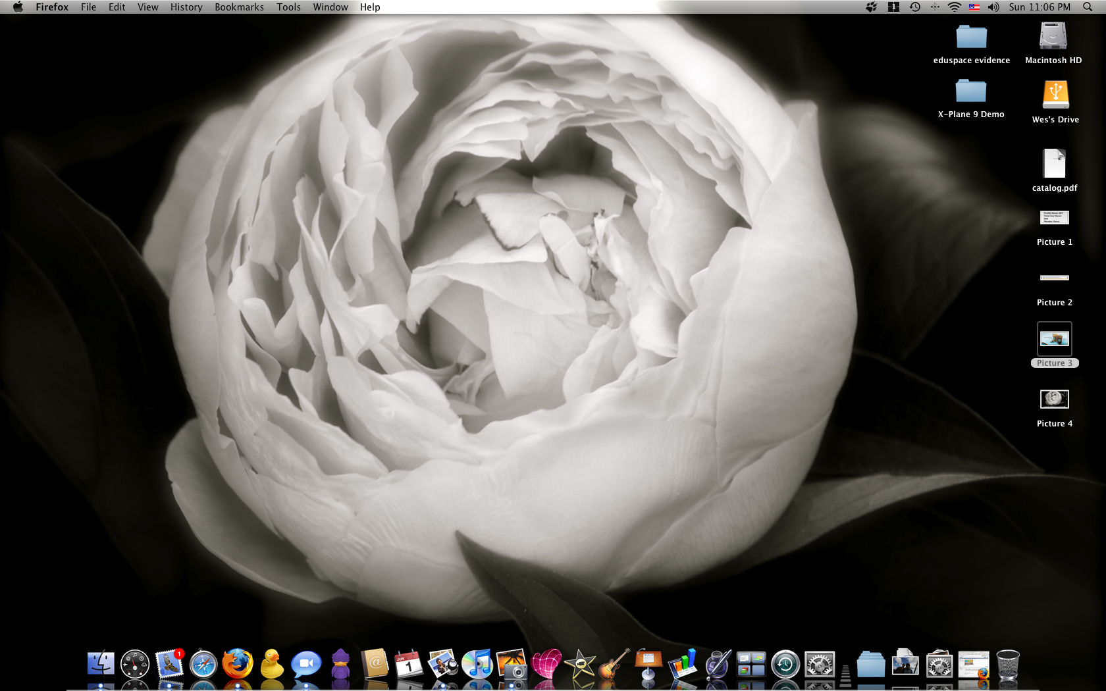
Task: Open Firefox from the dock
Action: pos(238,664)
